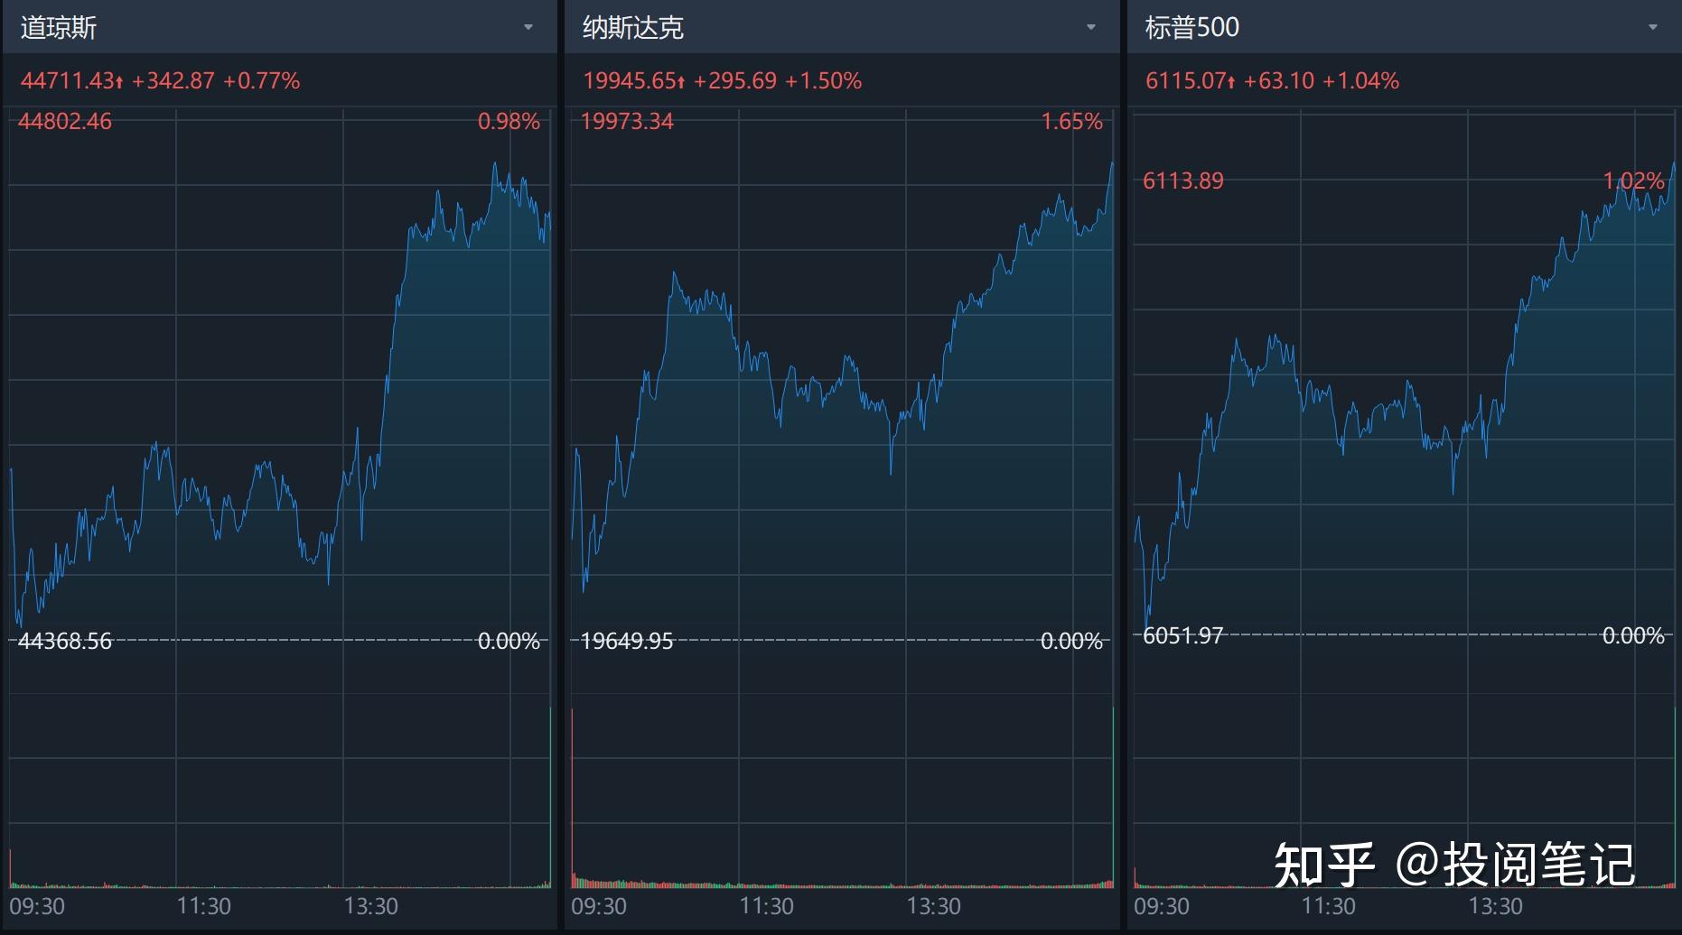Click the 19973.34 high price label

click(x=627, y=122)
